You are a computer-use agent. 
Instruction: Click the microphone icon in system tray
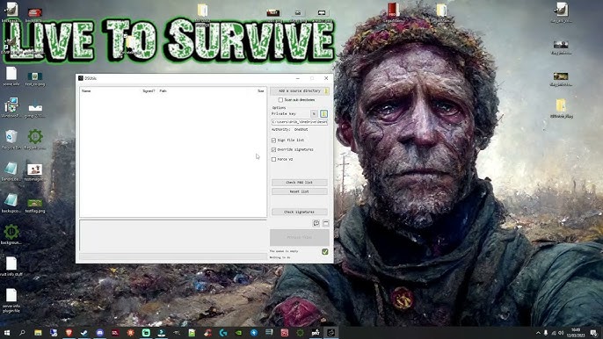pyautogui.click(x=546, y=333)
